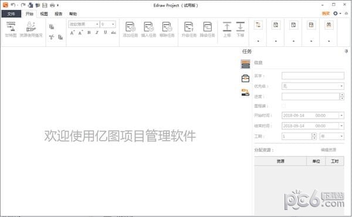Open the Gantt chart (甘特图) view
352x217 pixels.
[x=11, y=29]
